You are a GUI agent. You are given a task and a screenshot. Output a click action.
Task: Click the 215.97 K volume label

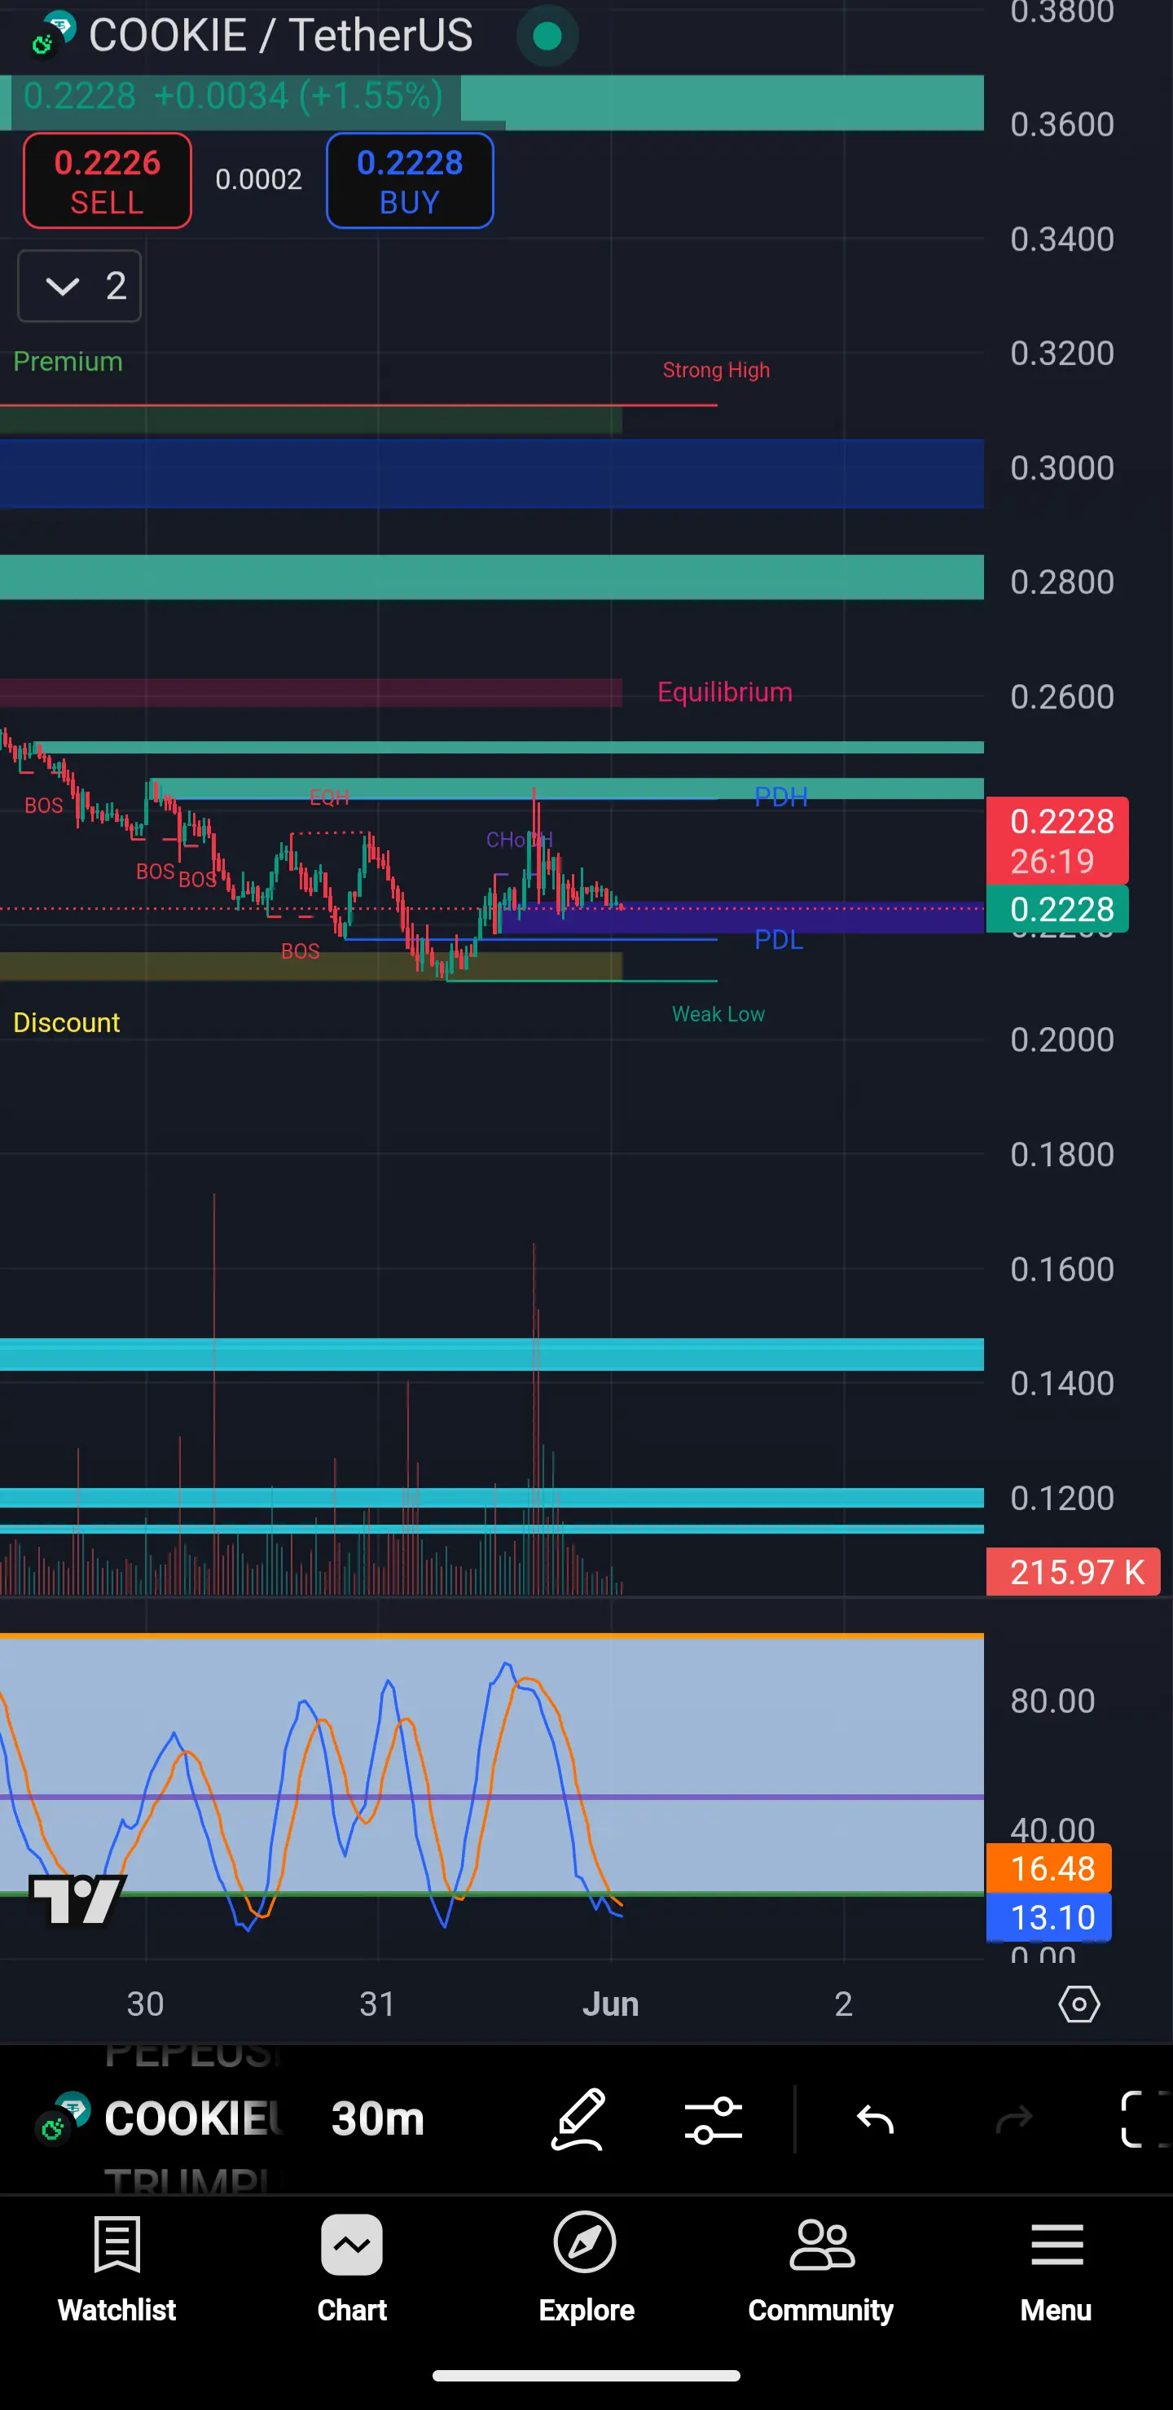point(1073,1572)
